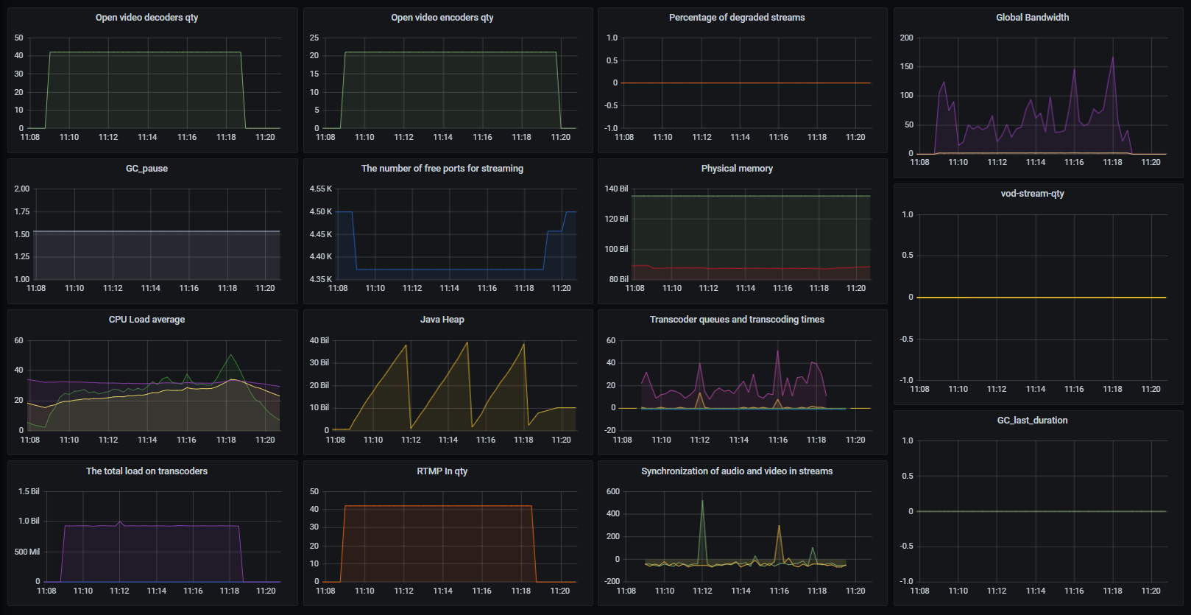Click the purple bump in total load on transcoders
1191x615 pixels.
tap(120, 522)
